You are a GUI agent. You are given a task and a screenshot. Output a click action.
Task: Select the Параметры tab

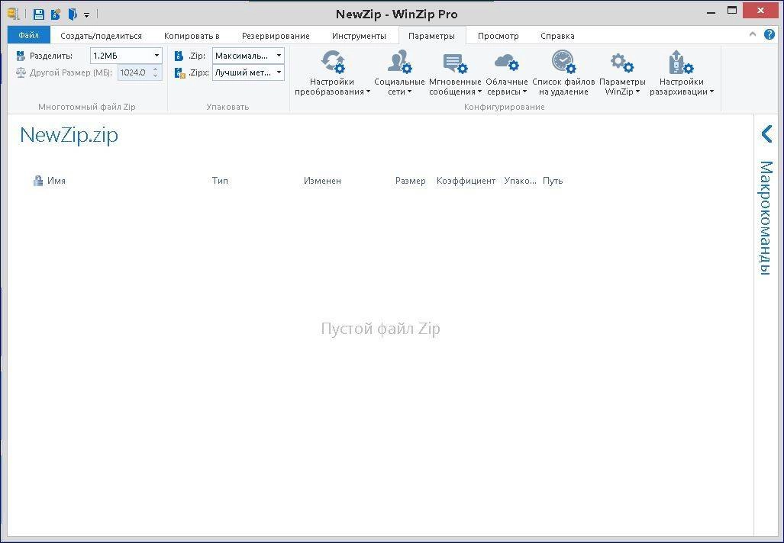point(431,36)
